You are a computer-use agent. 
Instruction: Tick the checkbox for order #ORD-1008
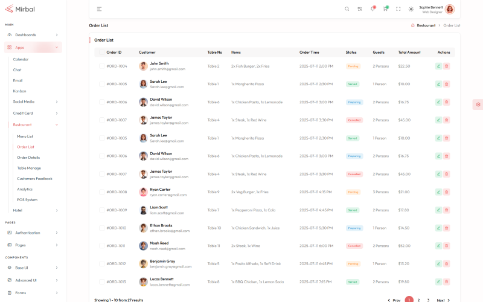101,192
